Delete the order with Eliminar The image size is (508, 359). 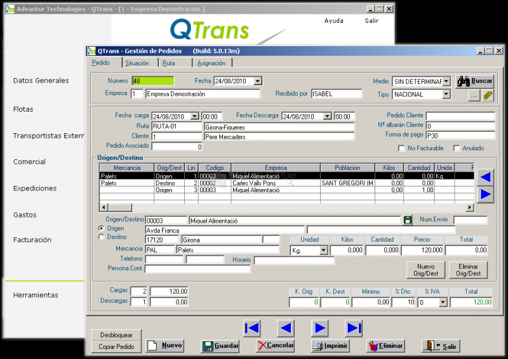coord(385,346)
